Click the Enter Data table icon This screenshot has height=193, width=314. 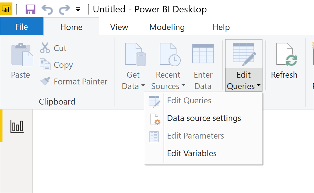(203, 54)
